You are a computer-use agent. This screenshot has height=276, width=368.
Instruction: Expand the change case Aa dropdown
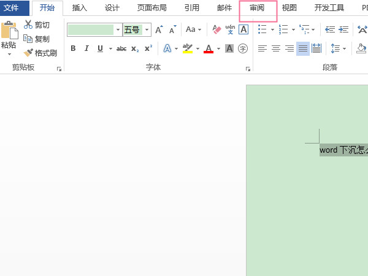click(x=194, y=29)
